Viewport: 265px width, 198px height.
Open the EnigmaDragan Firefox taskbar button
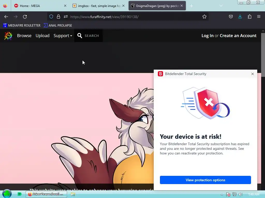[x=46, y=194]
